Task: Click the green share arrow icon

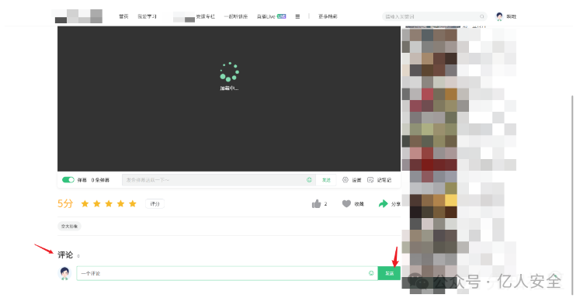Action: [x=383, y=203]
